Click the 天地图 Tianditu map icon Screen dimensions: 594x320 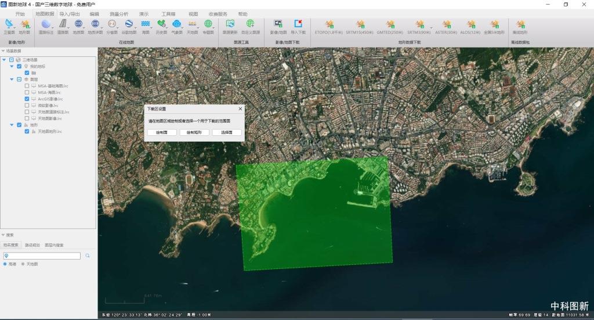click(192, 24)
